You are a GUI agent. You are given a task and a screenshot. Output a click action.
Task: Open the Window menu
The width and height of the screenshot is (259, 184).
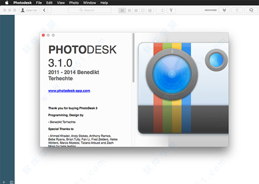tap(89, 3)
